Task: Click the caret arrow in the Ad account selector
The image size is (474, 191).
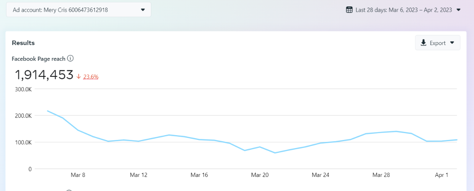Action: point(143,10)
